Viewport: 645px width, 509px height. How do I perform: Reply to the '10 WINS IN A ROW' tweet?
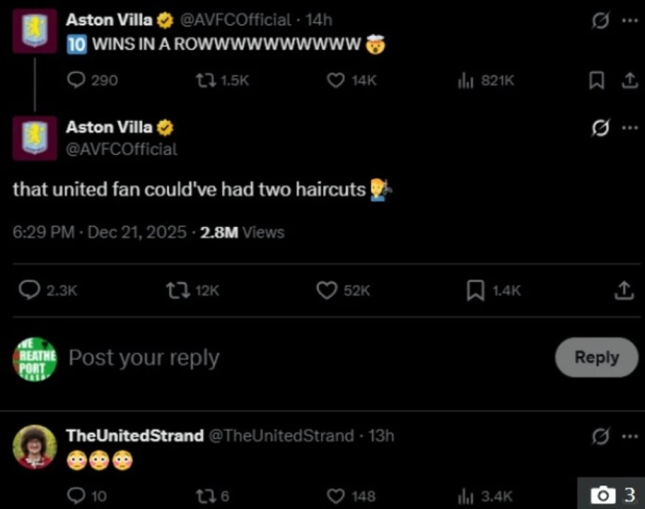(78, 80)
